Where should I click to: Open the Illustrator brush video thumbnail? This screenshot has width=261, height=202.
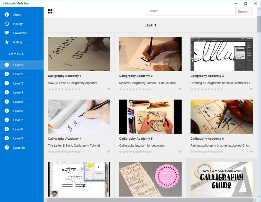pos(221,54)
